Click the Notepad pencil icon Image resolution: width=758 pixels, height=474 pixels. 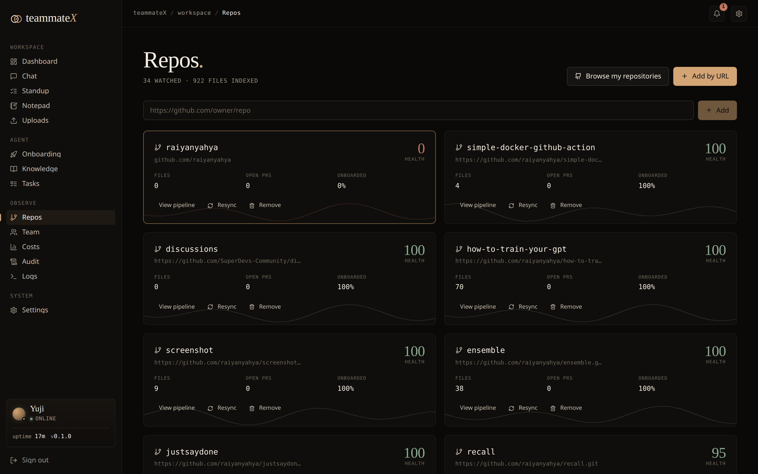tap(13, 106)
